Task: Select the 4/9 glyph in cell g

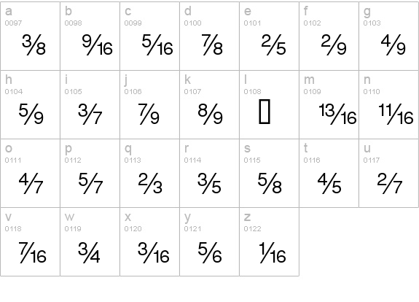Action: [x=393, y=44]
